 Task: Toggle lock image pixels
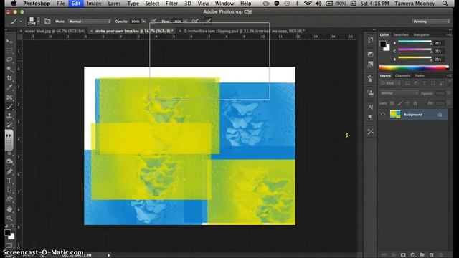click(x=399, y=103)
